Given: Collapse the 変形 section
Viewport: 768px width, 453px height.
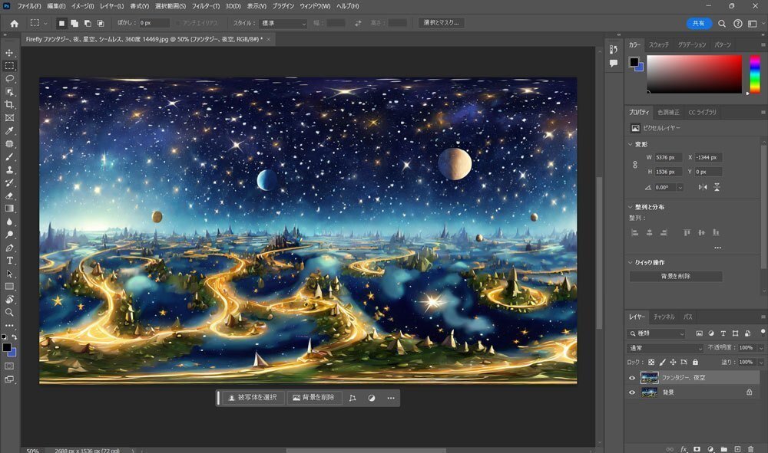Looking at the screenshot, I should tap(631, 144).
